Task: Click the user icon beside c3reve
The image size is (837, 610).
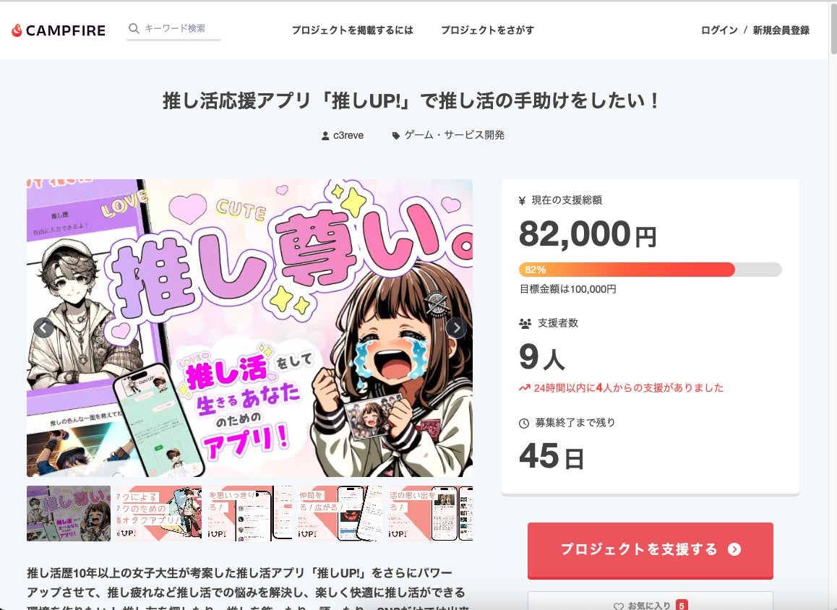Action: 325,136
